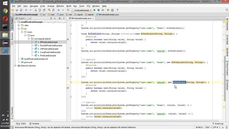Click the settings icon next to help
229x129 pixels.
(112, 10)
